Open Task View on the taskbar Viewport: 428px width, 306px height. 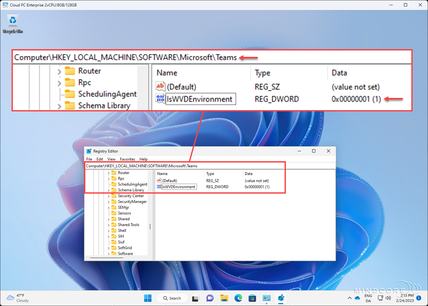point(196,298)
